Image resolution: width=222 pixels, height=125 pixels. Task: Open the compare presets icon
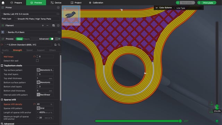pos(59,39)
